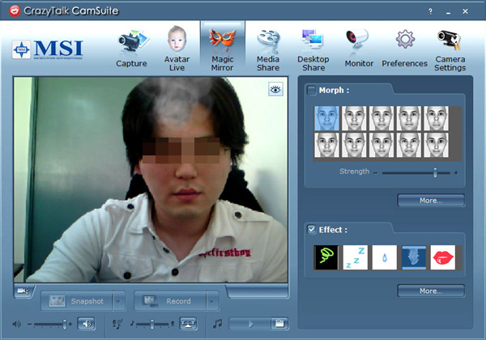Apply the red lips effect
Image resolution: width=486 pixels, height=340 pixels.
click(442, 257)
